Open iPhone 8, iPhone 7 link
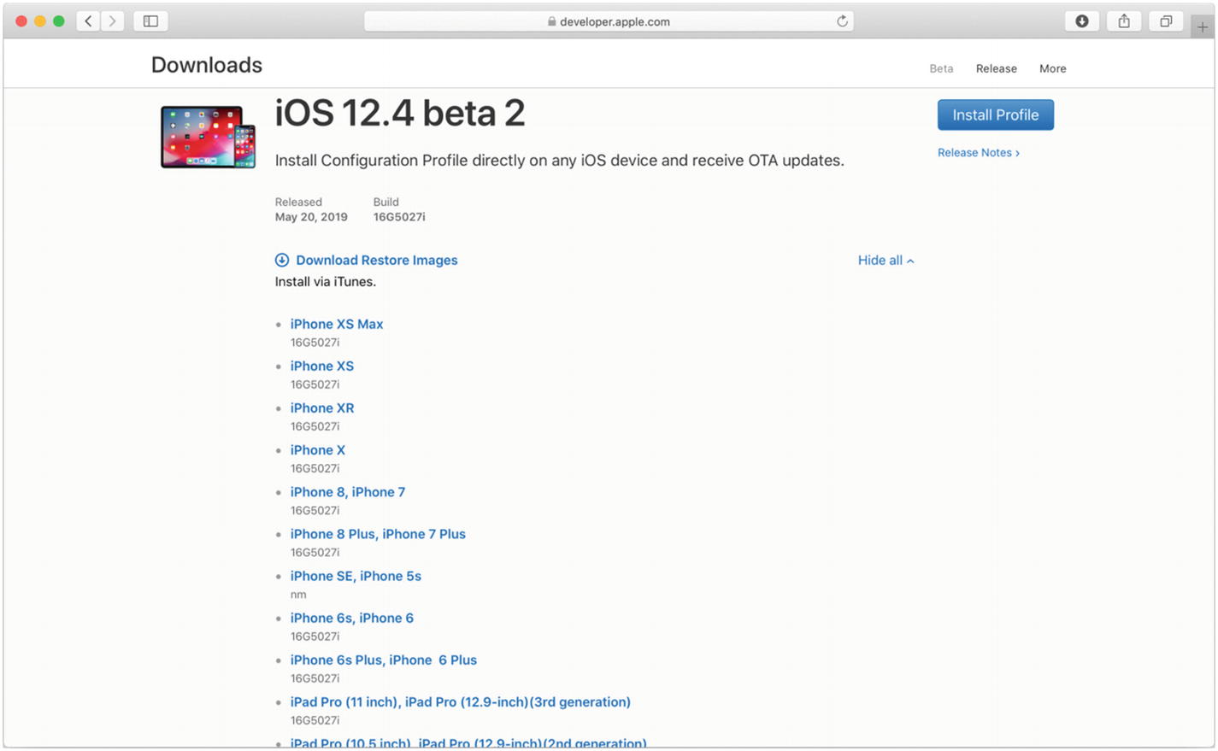This screenshot has width=1218, height=751. (x=348, y=492)
